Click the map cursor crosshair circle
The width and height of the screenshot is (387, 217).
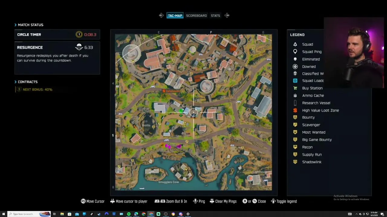point(193,113)
